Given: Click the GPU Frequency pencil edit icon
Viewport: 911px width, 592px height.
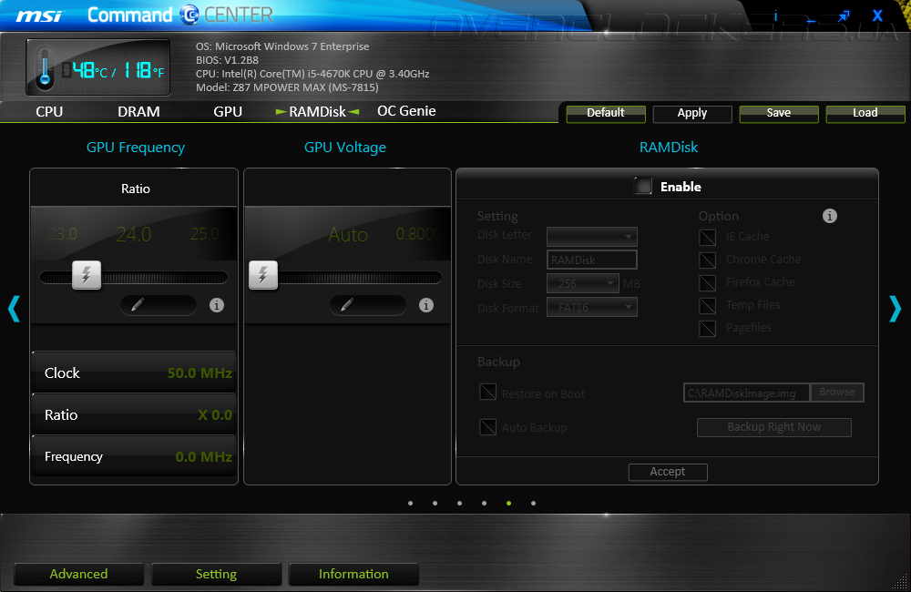Looking at the screenshot, I should click(138, 305).
